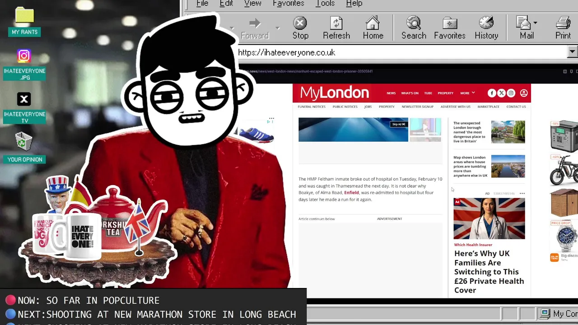Open the ad options three-dot menu
Screen dimensions: 578x325
tap(522, 193)
